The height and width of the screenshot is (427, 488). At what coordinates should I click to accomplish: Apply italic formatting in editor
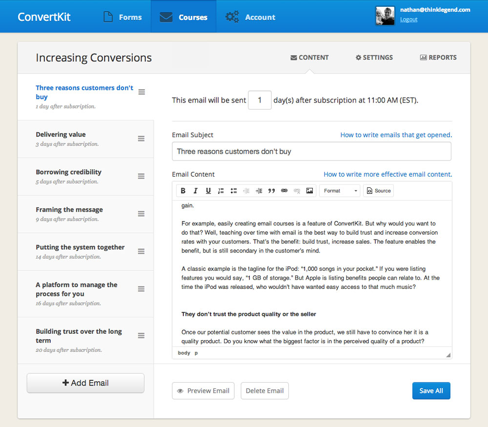(x=196, y=191)
